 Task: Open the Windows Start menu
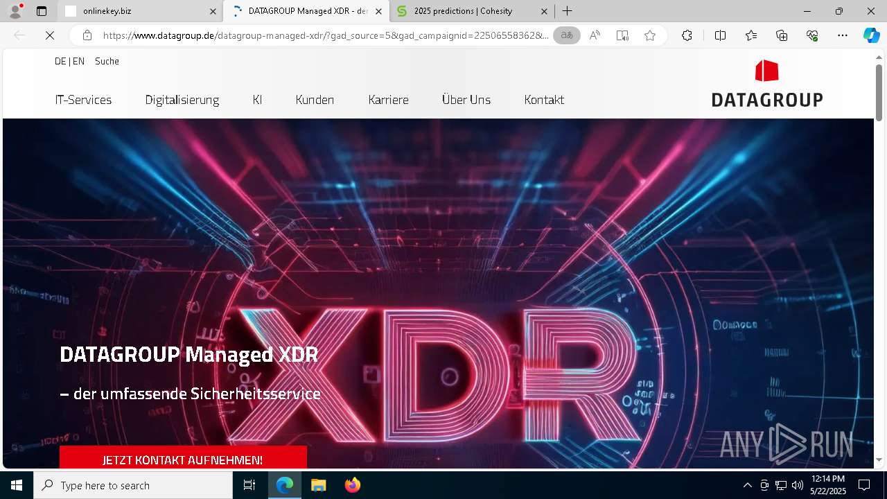coord(17,485)
